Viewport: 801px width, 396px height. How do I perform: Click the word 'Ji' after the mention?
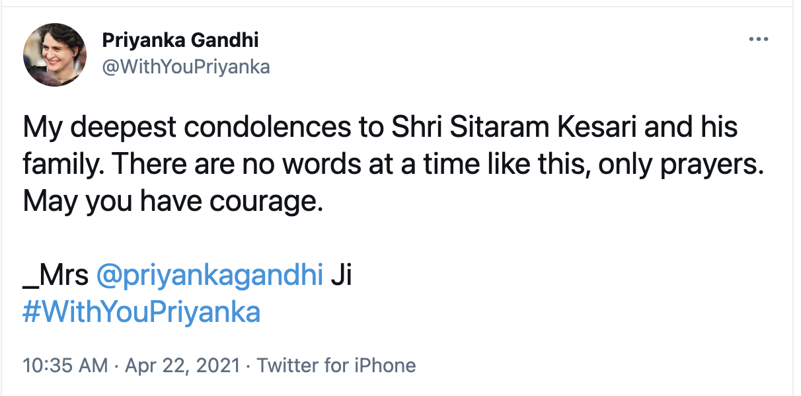click(340, 275)
